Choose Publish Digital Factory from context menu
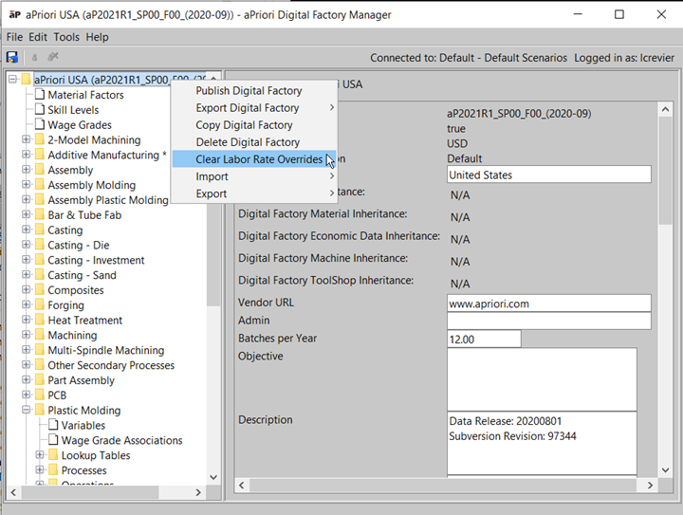This screenshot has height=515, width=683. click(x=254, y=90)
